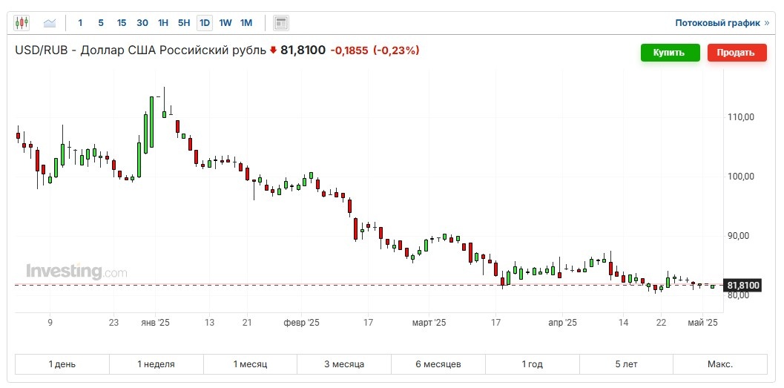Select the 5H interval

(x=184, y=23)
